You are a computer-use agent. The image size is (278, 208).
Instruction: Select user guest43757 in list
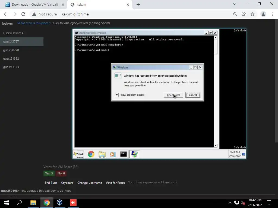22,41
